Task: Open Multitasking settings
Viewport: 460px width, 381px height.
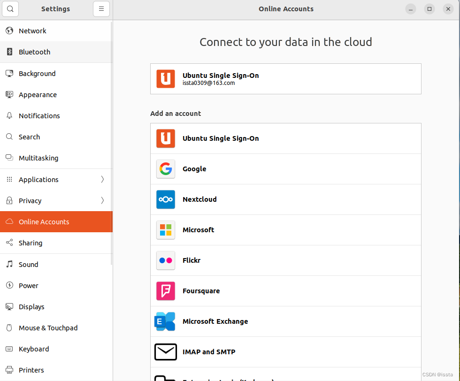Action: pos(56,158)
